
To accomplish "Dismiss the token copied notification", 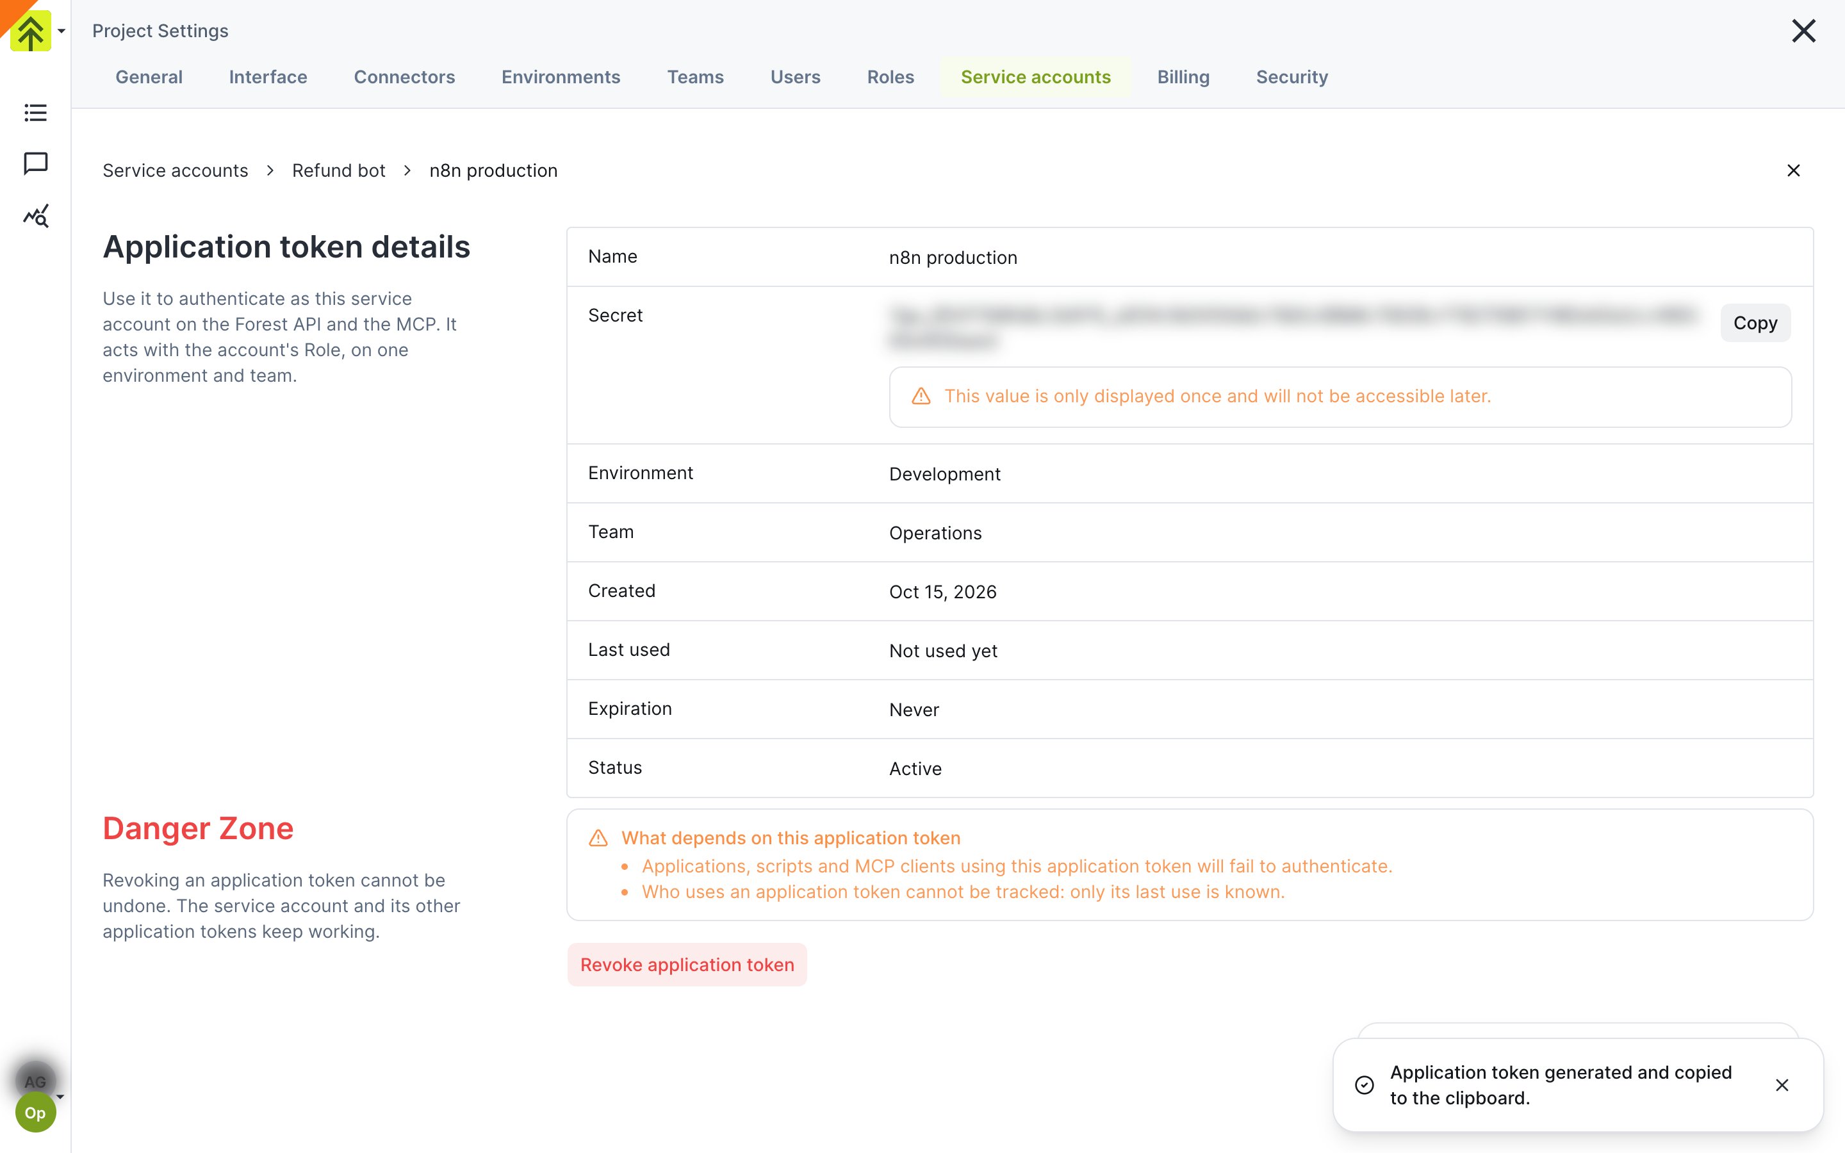I will point(1782,1084).
